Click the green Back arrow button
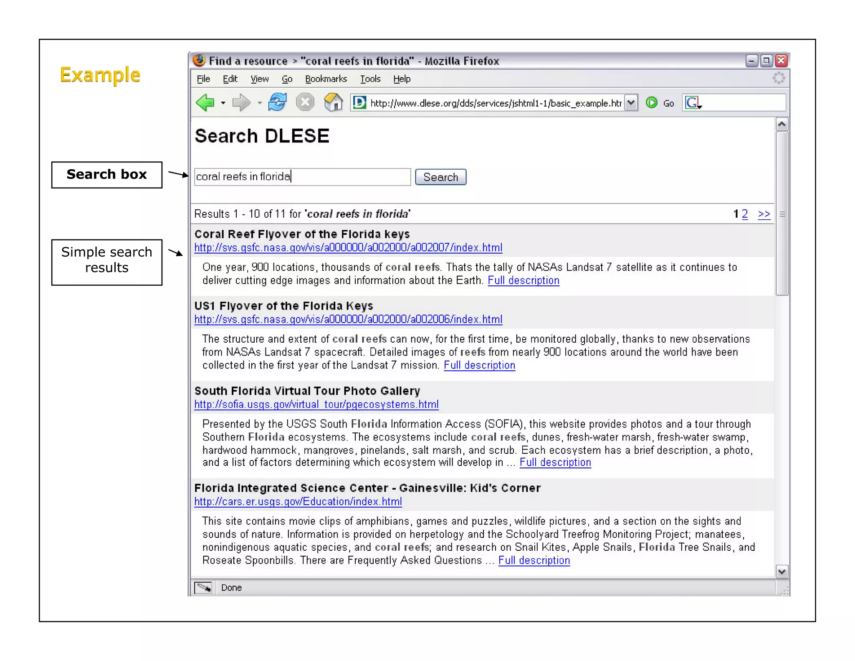Screen dimensions: 855x661 tap(205, 102)
